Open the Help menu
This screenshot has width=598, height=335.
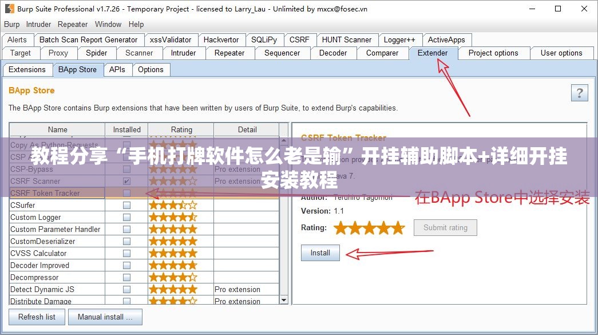click(136, 25)
